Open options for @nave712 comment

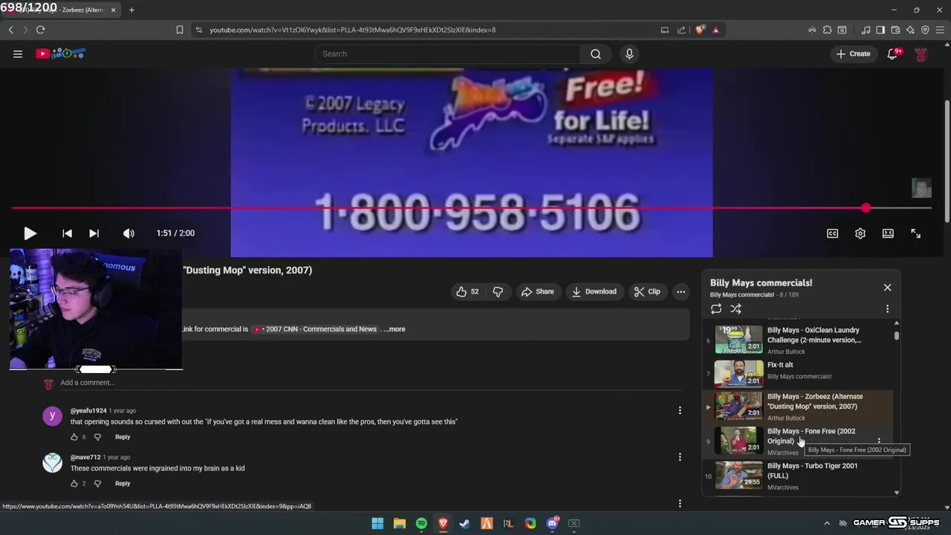coord(679,458)
